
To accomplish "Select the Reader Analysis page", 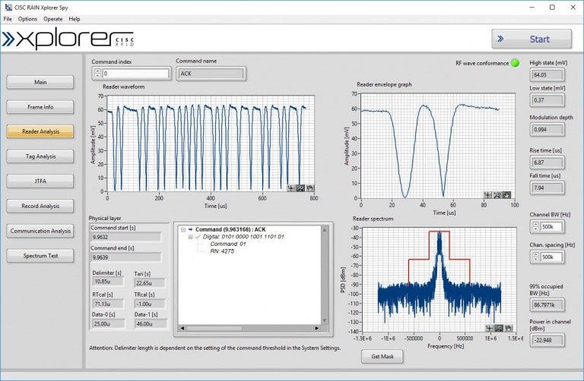I will (x=40, y=131).
